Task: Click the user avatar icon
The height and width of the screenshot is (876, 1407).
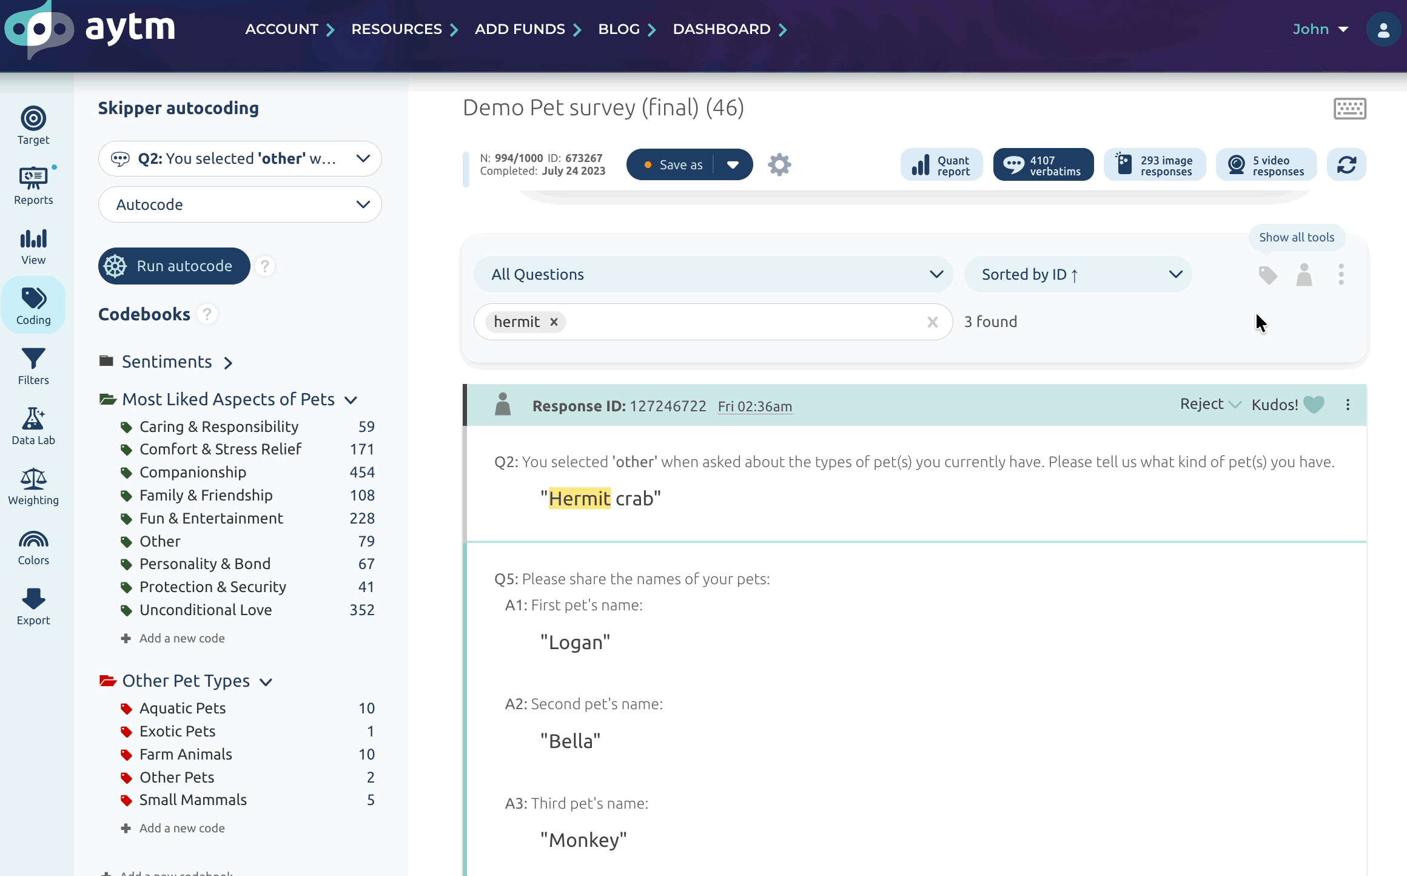Action: point(1383,29)
